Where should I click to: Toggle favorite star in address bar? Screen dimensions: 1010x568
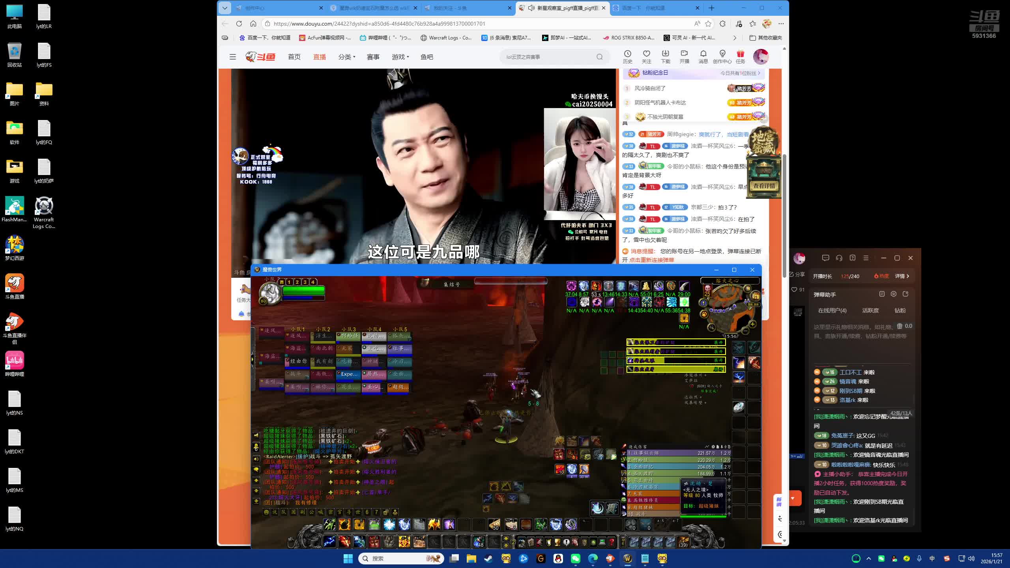(x=708, y=24)
